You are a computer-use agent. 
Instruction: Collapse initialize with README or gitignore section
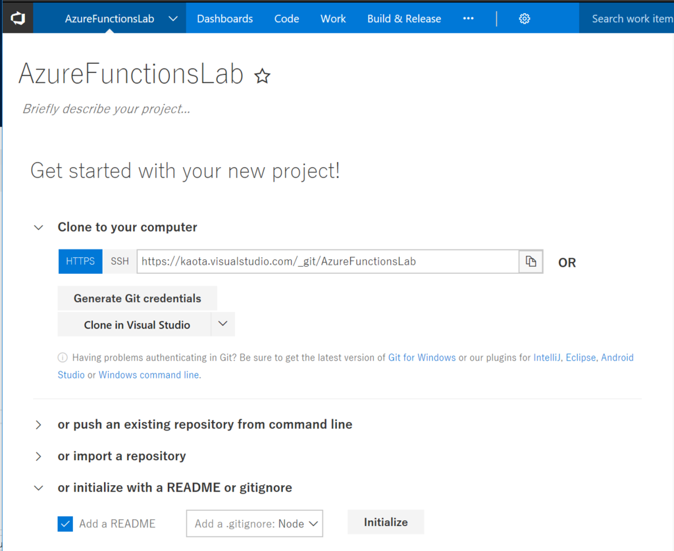point(39,488)
